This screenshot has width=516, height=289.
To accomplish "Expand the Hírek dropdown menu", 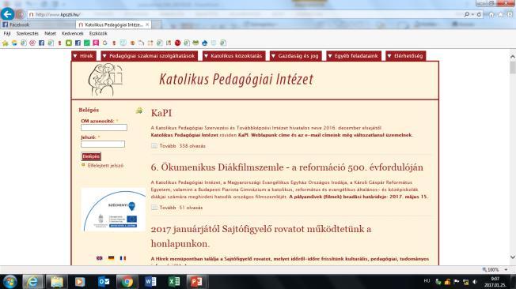I will point(84,56).
